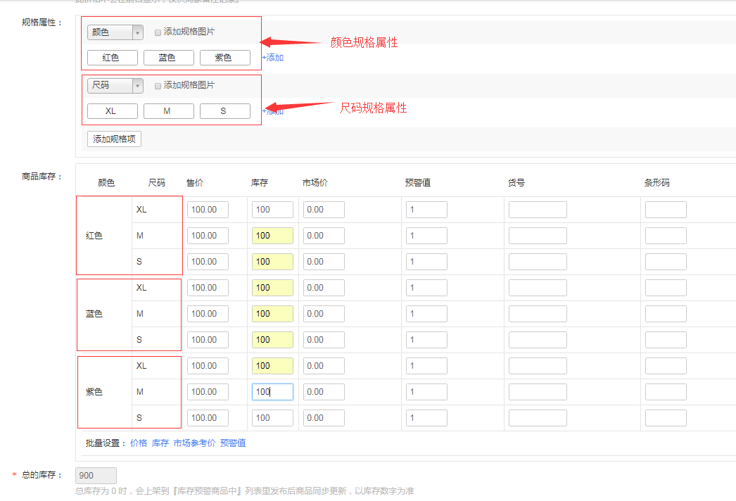This screenshot has width=736, height=501.
Task: Click the 蓝色 group cell in table
Action: coord(104,314)
